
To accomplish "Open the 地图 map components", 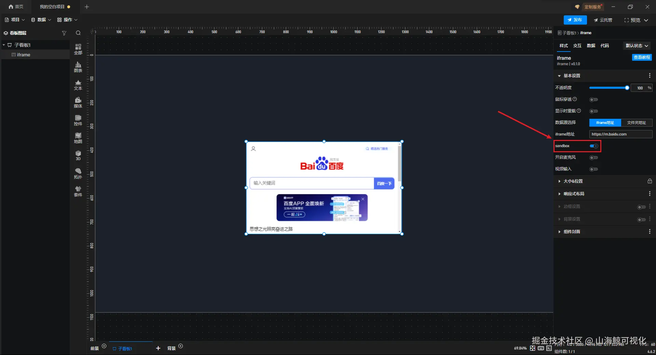I will 78,138.
